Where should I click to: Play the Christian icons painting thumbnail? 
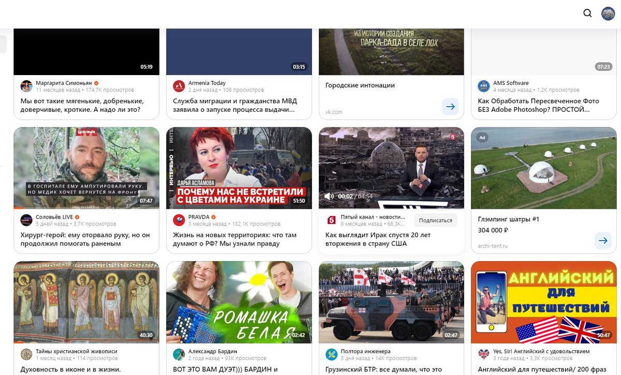click(x=86, y=302)
